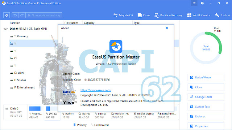
Task: Open Partition Recovery tool
Action: pos(169,15)
